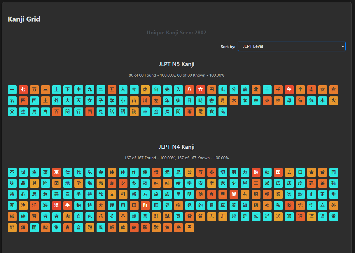Click the red 七 kanji tile
355x253 pixels.
23,90
